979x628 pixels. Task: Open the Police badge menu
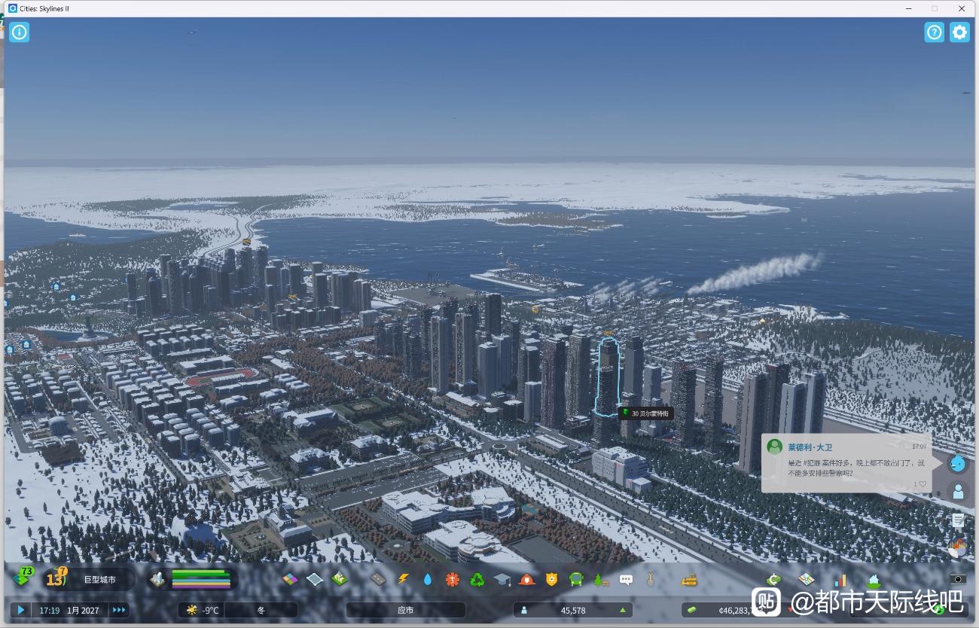[x=551, y=579]
